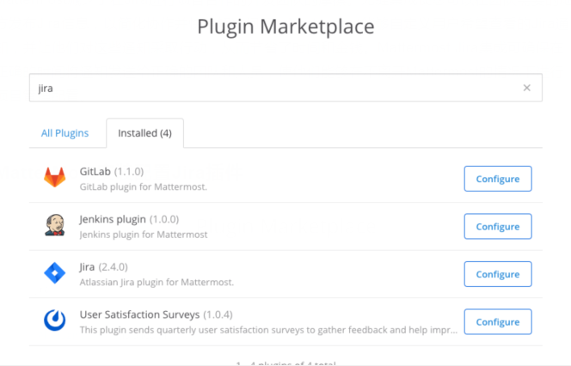
Task: Click the User Satisfaction Surveys title
Action: coord(139,314)
